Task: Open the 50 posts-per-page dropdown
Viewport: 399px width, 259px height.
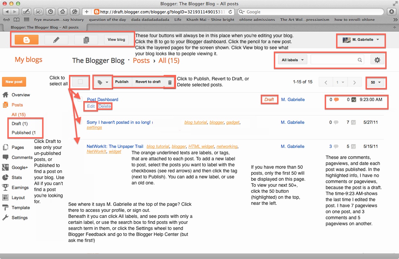Action: (x=376, y=82)
